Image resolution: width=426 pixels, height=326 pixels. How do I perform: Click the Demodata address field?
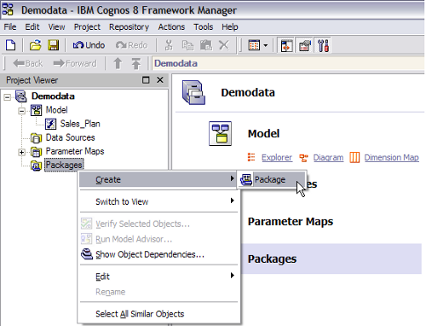pyautogui.click(x=288, y=63)
